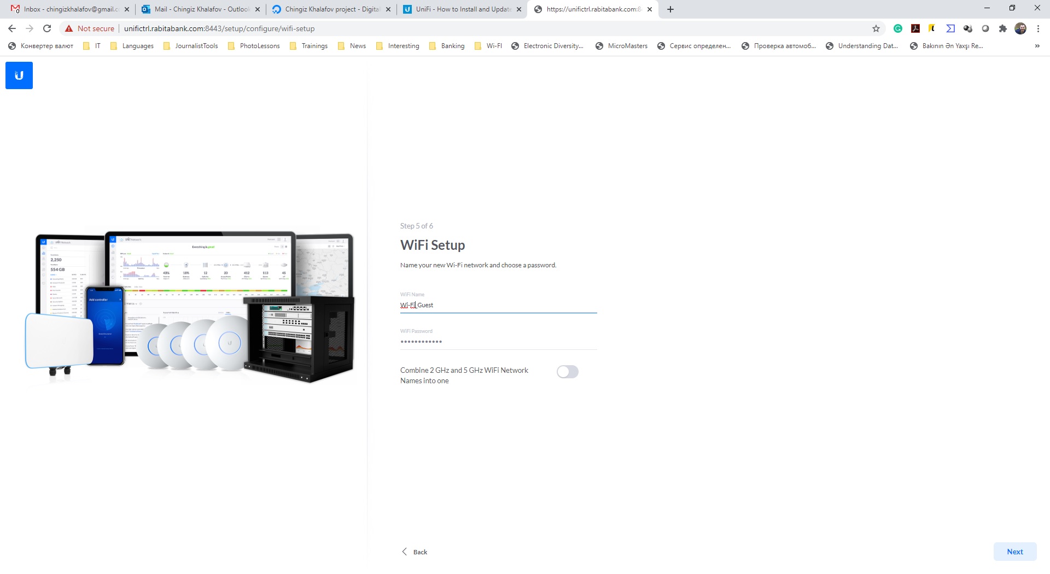
Task: Open the JournalistTools bookmarks folder
Action: [191, 46]
